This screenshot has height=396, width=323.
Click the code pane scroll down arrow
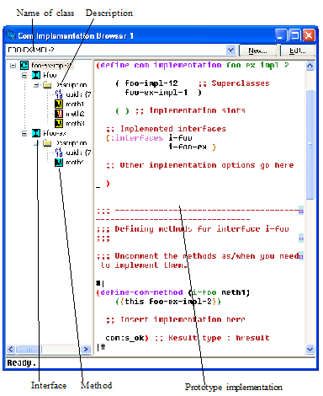(310, 349)
